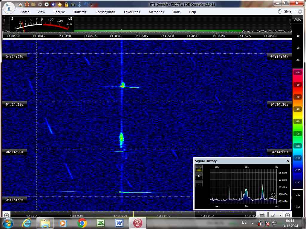Close the Signal History panel

288,161
